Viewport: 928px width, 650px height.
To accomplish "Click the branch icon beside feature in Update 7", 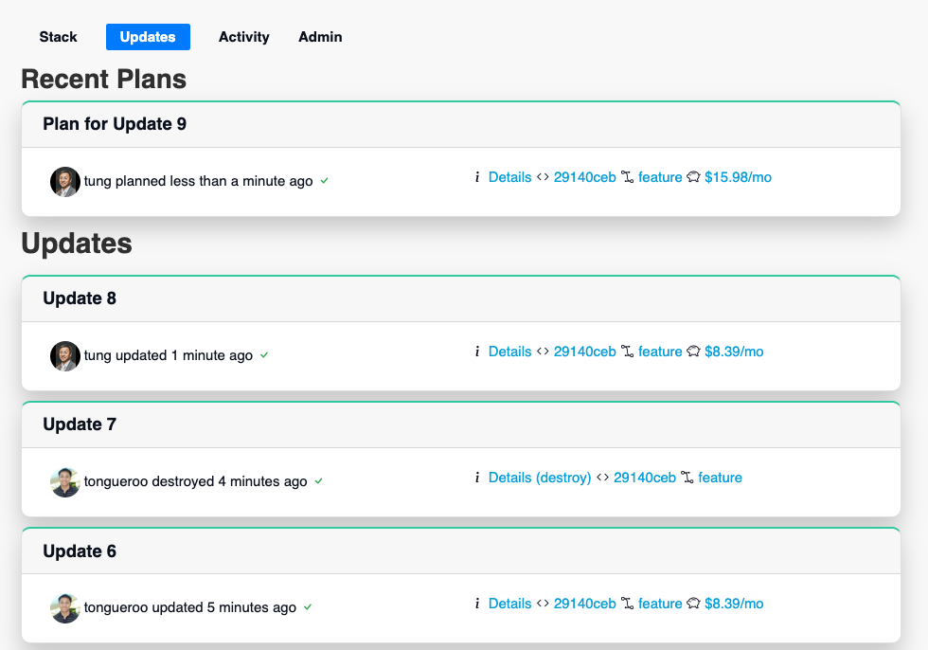I will click(x=687, y=478).
